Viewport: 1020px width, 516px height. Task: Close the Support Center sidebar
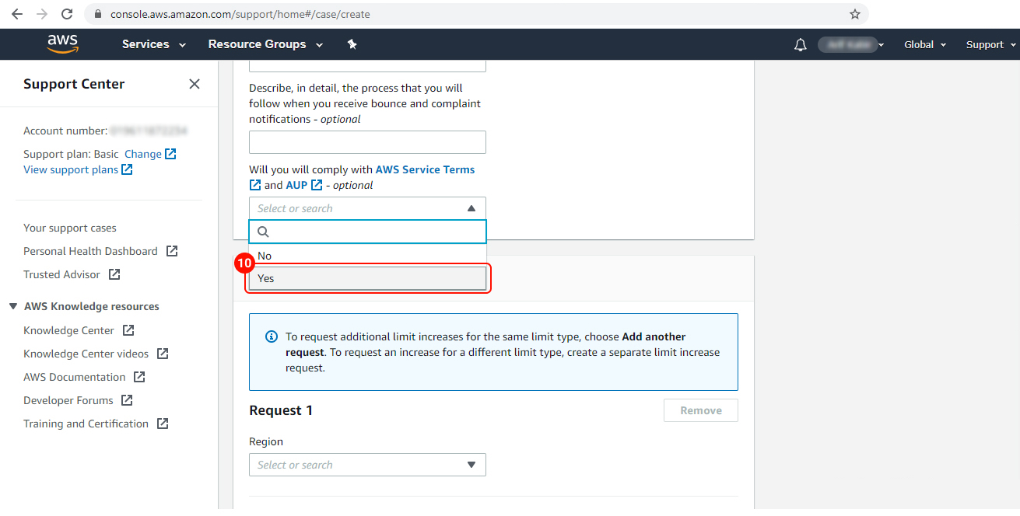click(195, 84)
